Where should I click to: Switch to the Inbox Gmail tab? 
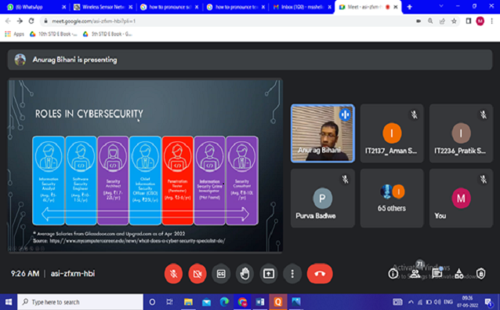coord(302,7)
